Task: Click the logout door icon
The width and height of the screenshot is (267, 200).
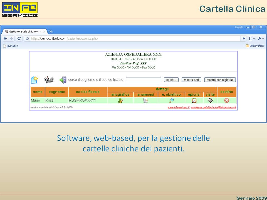Action: coord(63,80)
